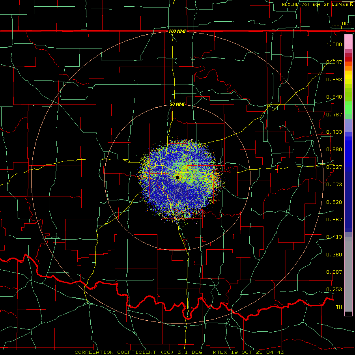
Task: Click the bright green segment of color scale
Action: pos(348,108)
